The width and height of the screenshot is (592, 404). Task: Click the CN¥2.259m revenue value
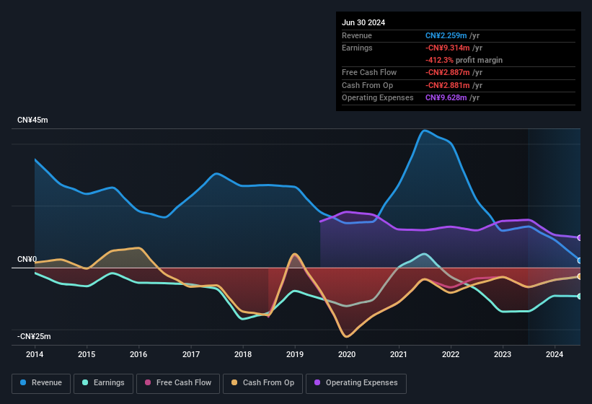[x=446, y=35]
